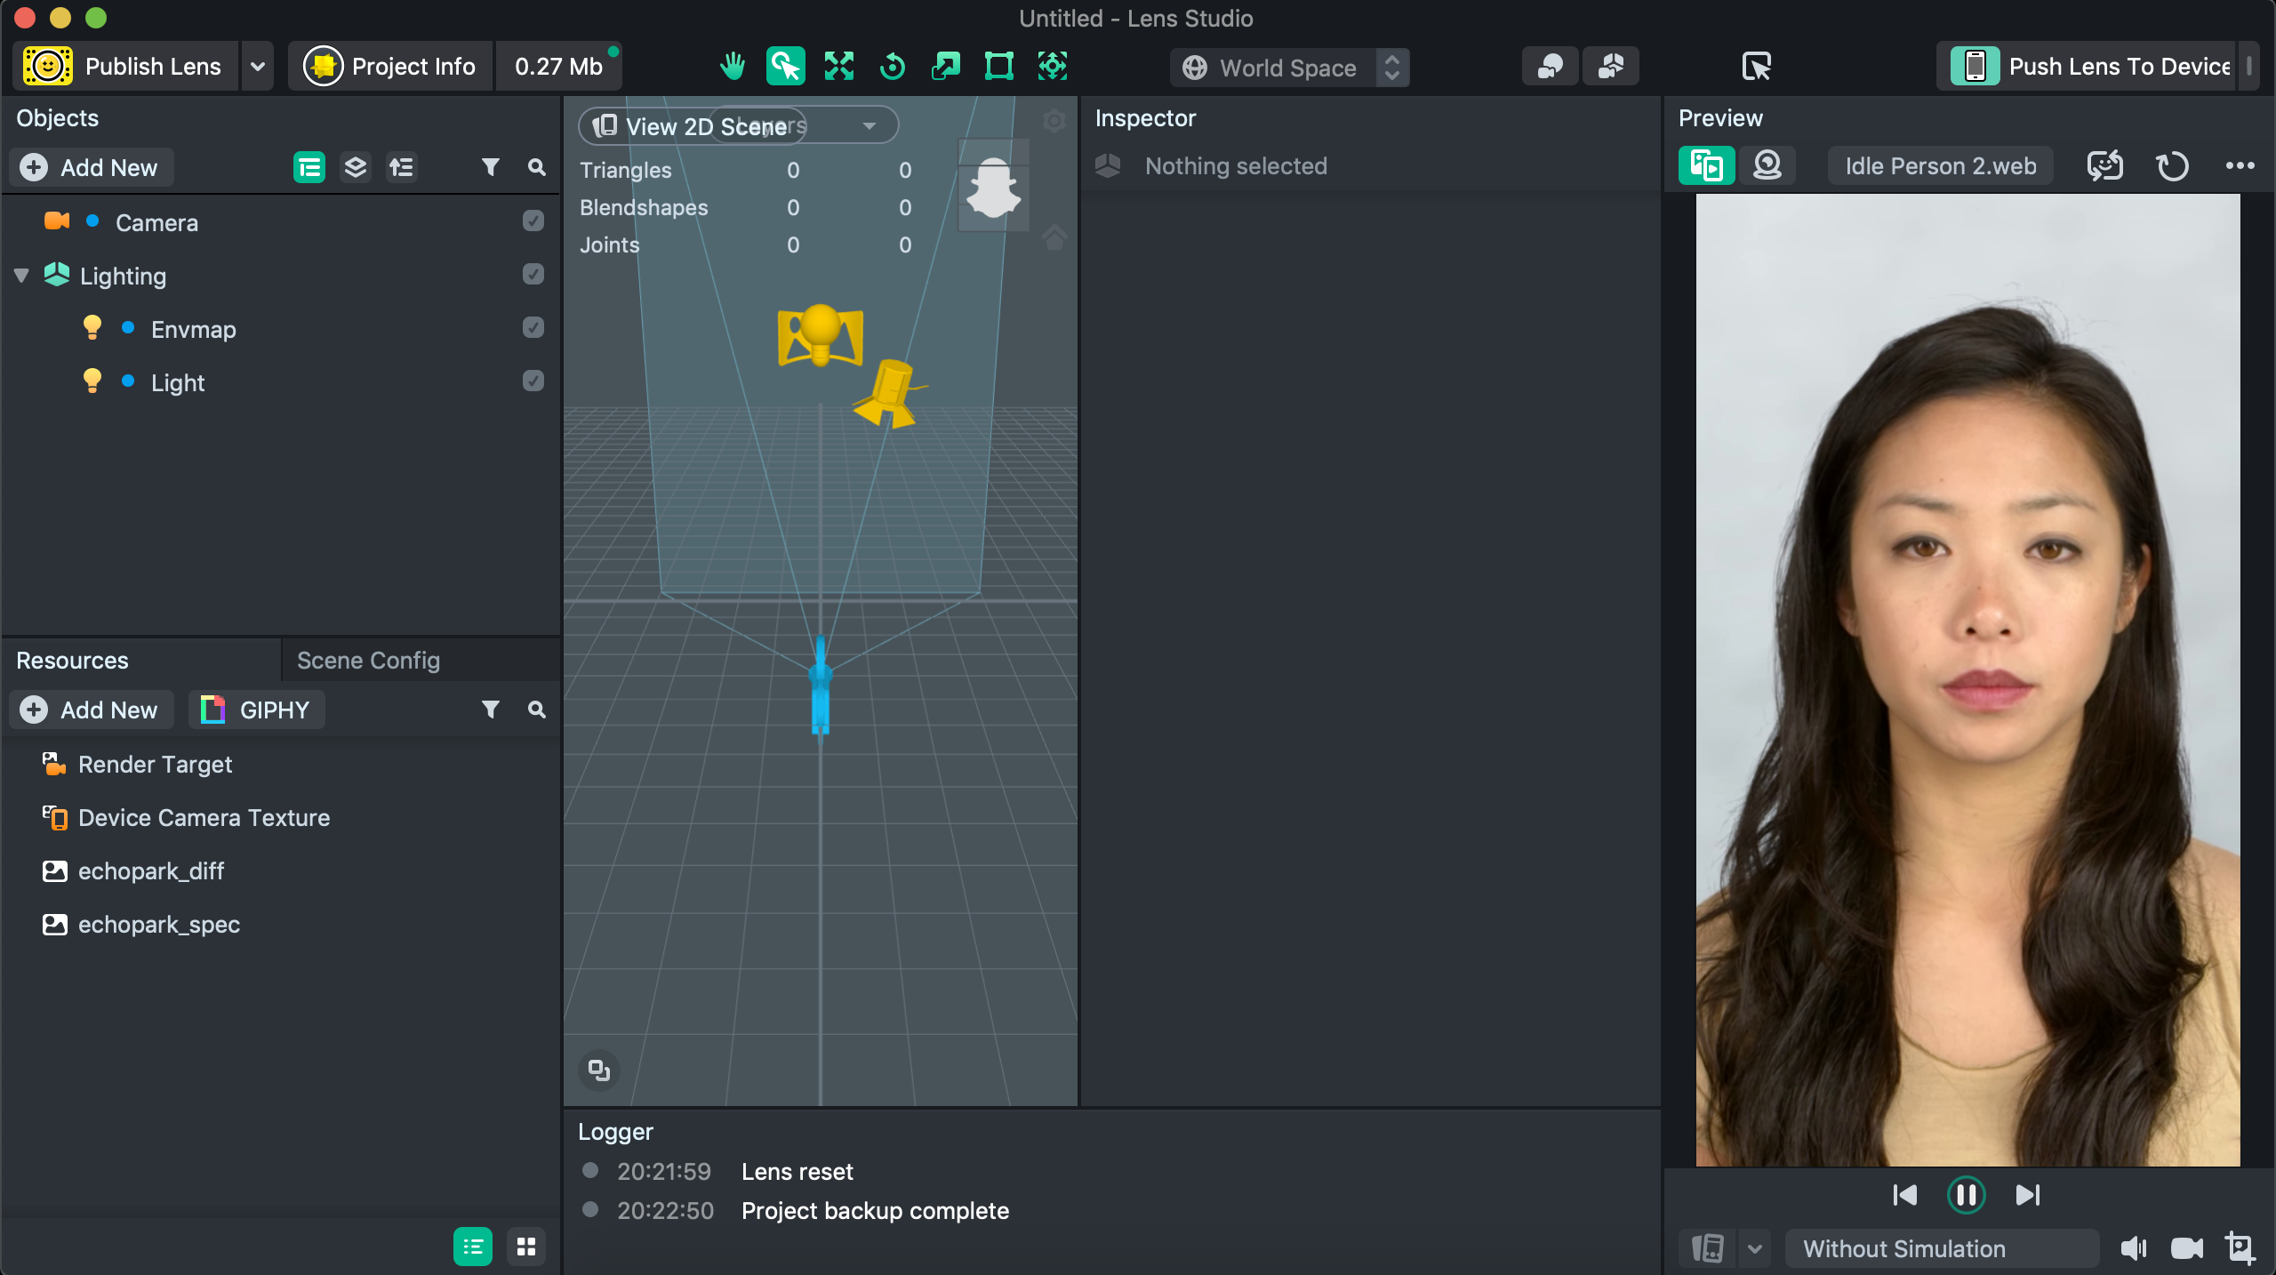Viewport: 2276px width, 1275px height.
Task: Switch to Scene Config tab
Action: point(368,660)
